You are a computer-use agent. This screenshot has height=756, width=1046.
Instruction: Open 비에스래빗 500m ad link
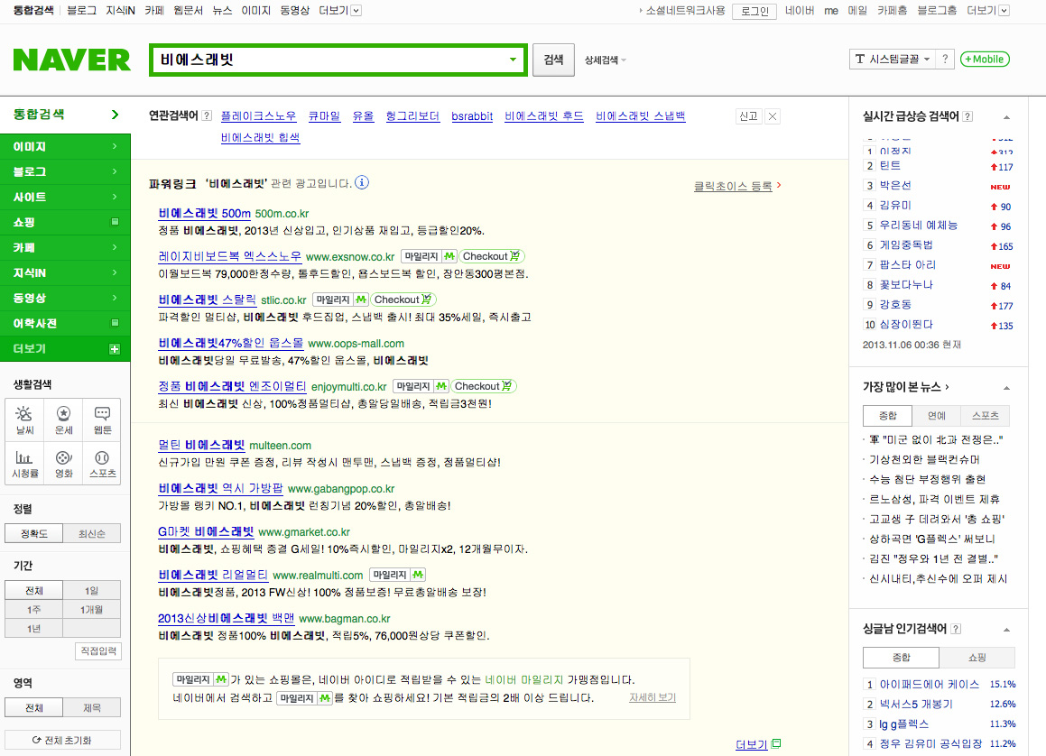[204, 213]
